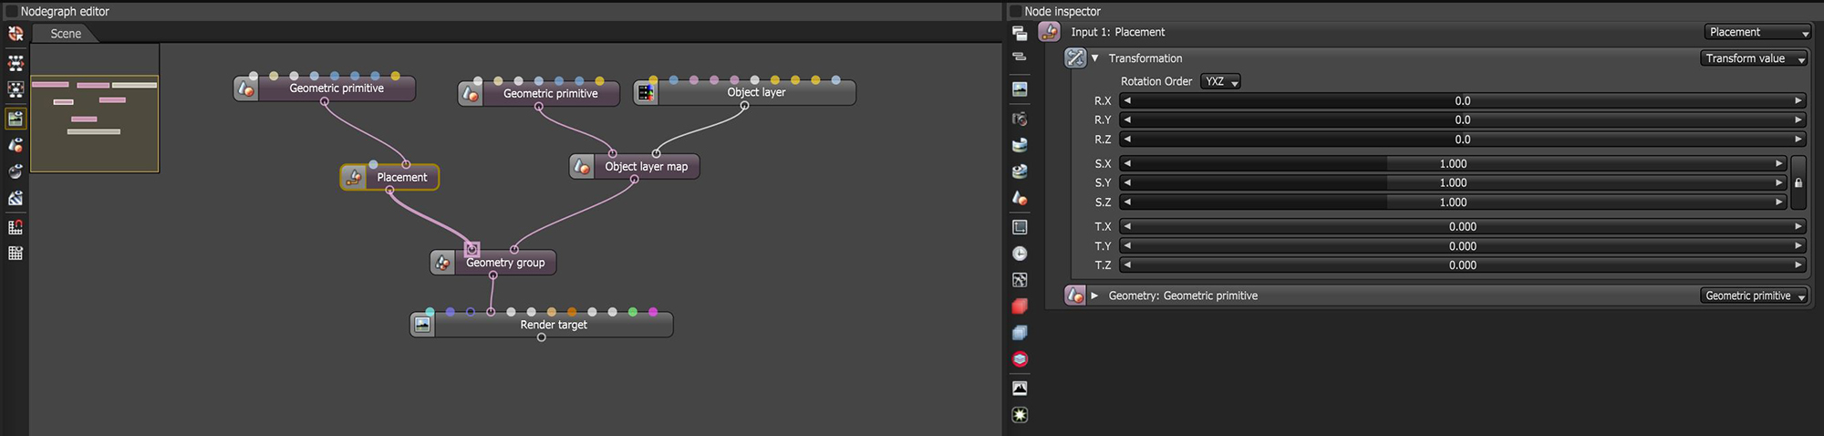Image resolution: width=1824 pixels, height=436 pixels.
Task: Open the clock animation icon in Node inspector sidebar
Action: pyautogui.click(x=1020, y=254)
